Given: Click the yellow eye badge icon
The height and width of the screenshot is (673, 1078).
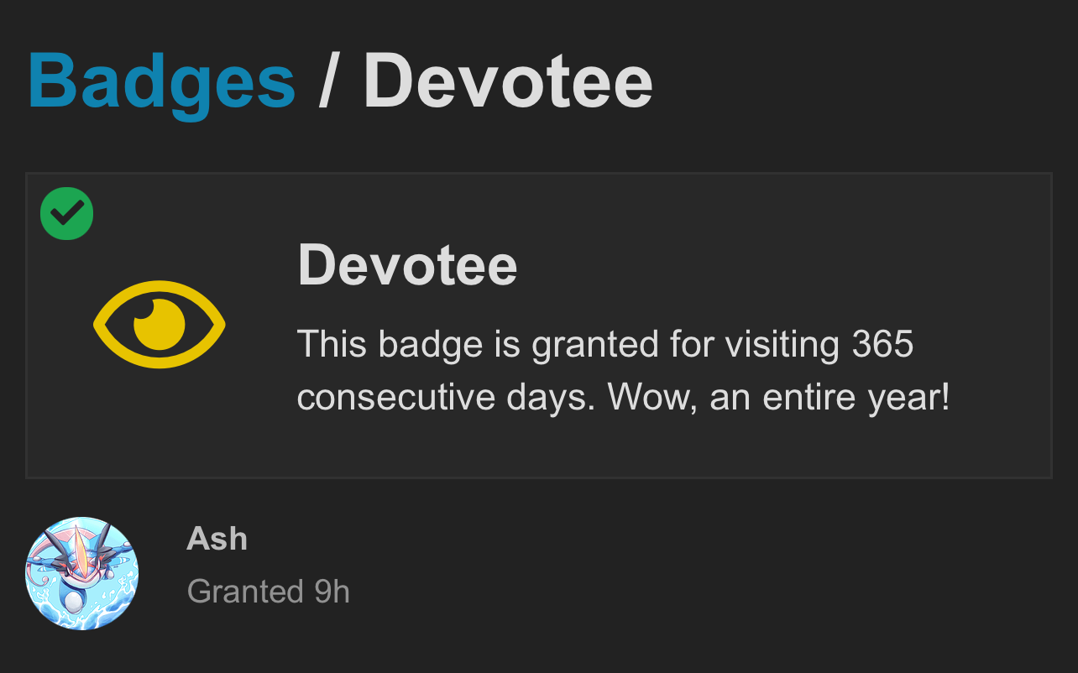Looking at the screenshot, I should [x=160, y=324].
